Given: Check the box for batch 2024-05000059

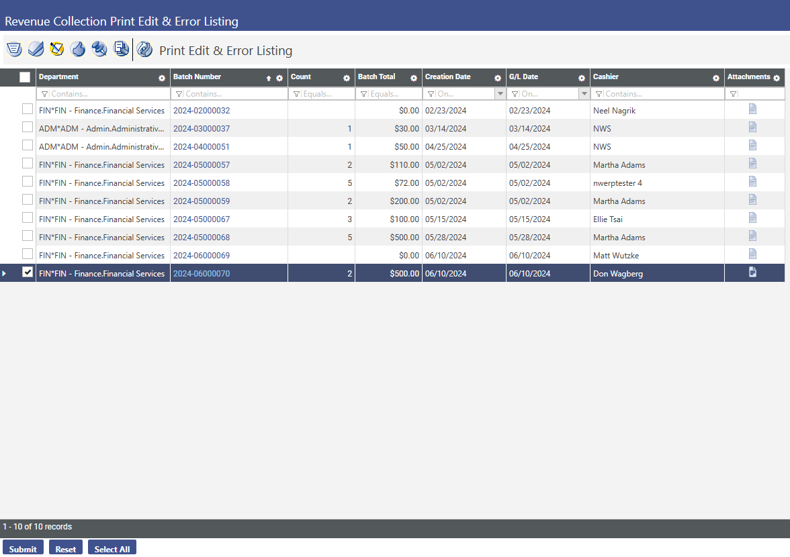Looking at the screenshot, I should (28, 200).
